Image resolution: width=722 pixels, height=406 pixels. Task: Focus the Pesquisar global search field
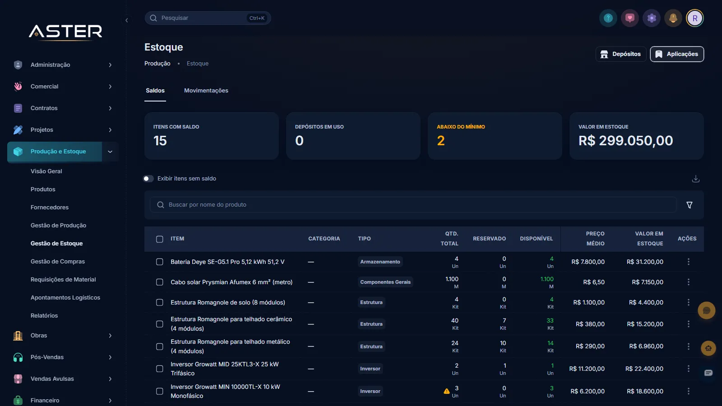click(208, 18)
